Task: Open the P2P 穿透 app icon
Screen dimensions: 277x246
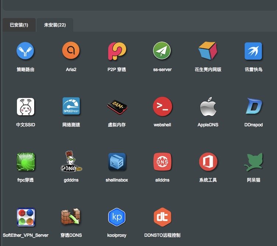Action: click(x=117, y=51)
